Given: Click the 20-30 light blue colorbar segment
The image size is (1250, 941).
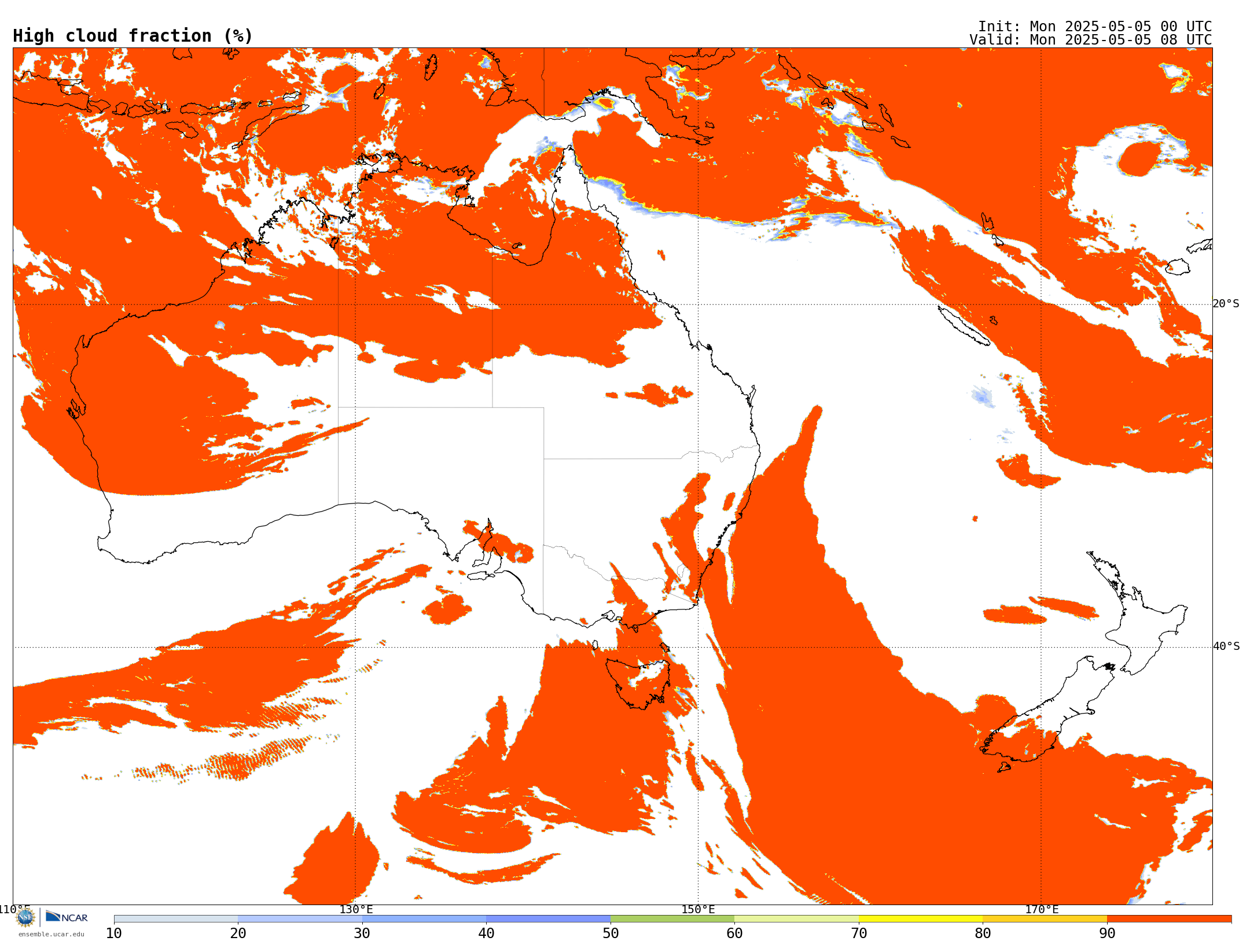Looking at the screenshot, I should (300, 919).
